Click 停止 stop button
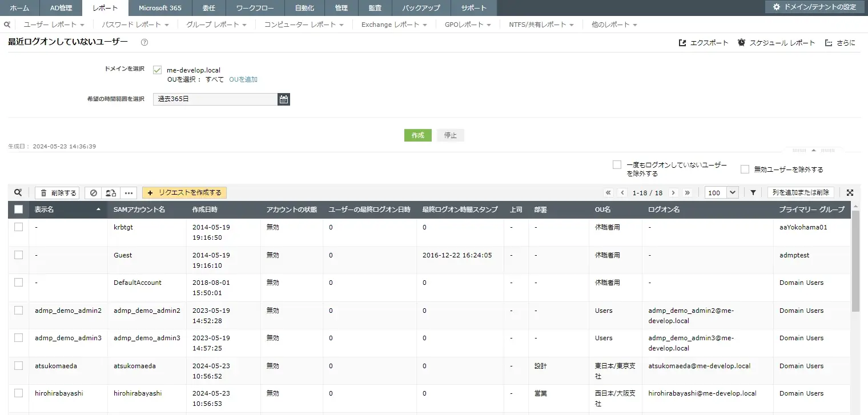Viewport: 868px width, 415px height. pos(451,135)
